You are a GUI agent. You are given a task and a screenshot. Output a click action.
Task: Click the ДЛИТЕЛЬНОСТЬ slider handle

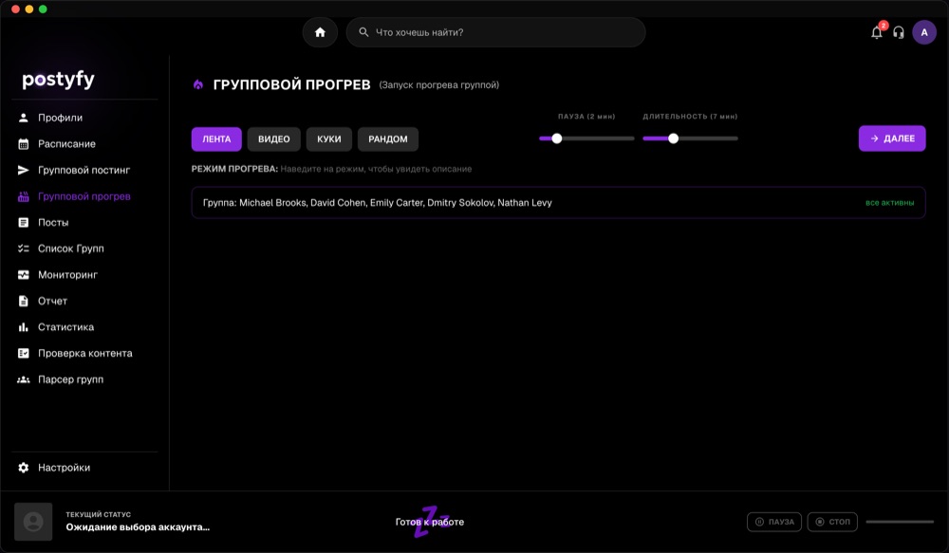[673, 138]
